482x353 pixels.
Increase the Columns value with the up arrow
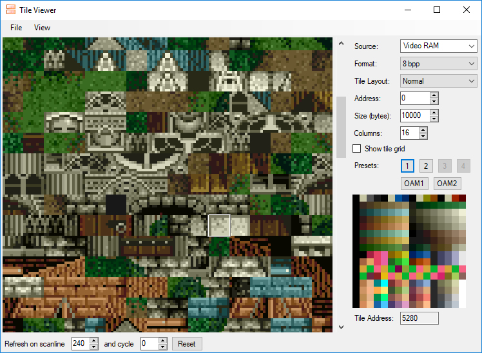pos(423,130)
